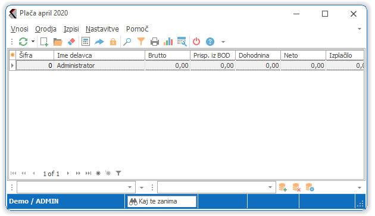Open record with the folder icon
This screenshot has height=216, width=375.
click(x=58, y=42)
